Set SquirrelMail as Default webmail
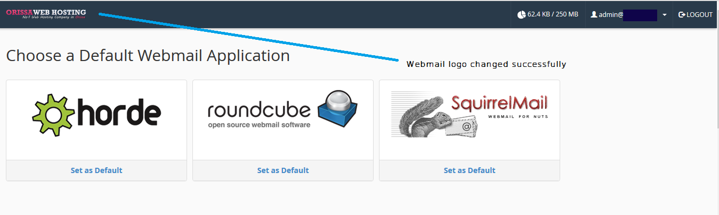Viewport: 719px width, 215px height. click(x=470, y=170)
